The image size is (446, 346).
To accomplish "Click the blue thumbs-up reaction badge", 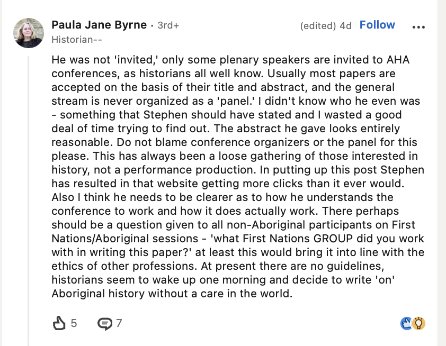I will 406,323.
